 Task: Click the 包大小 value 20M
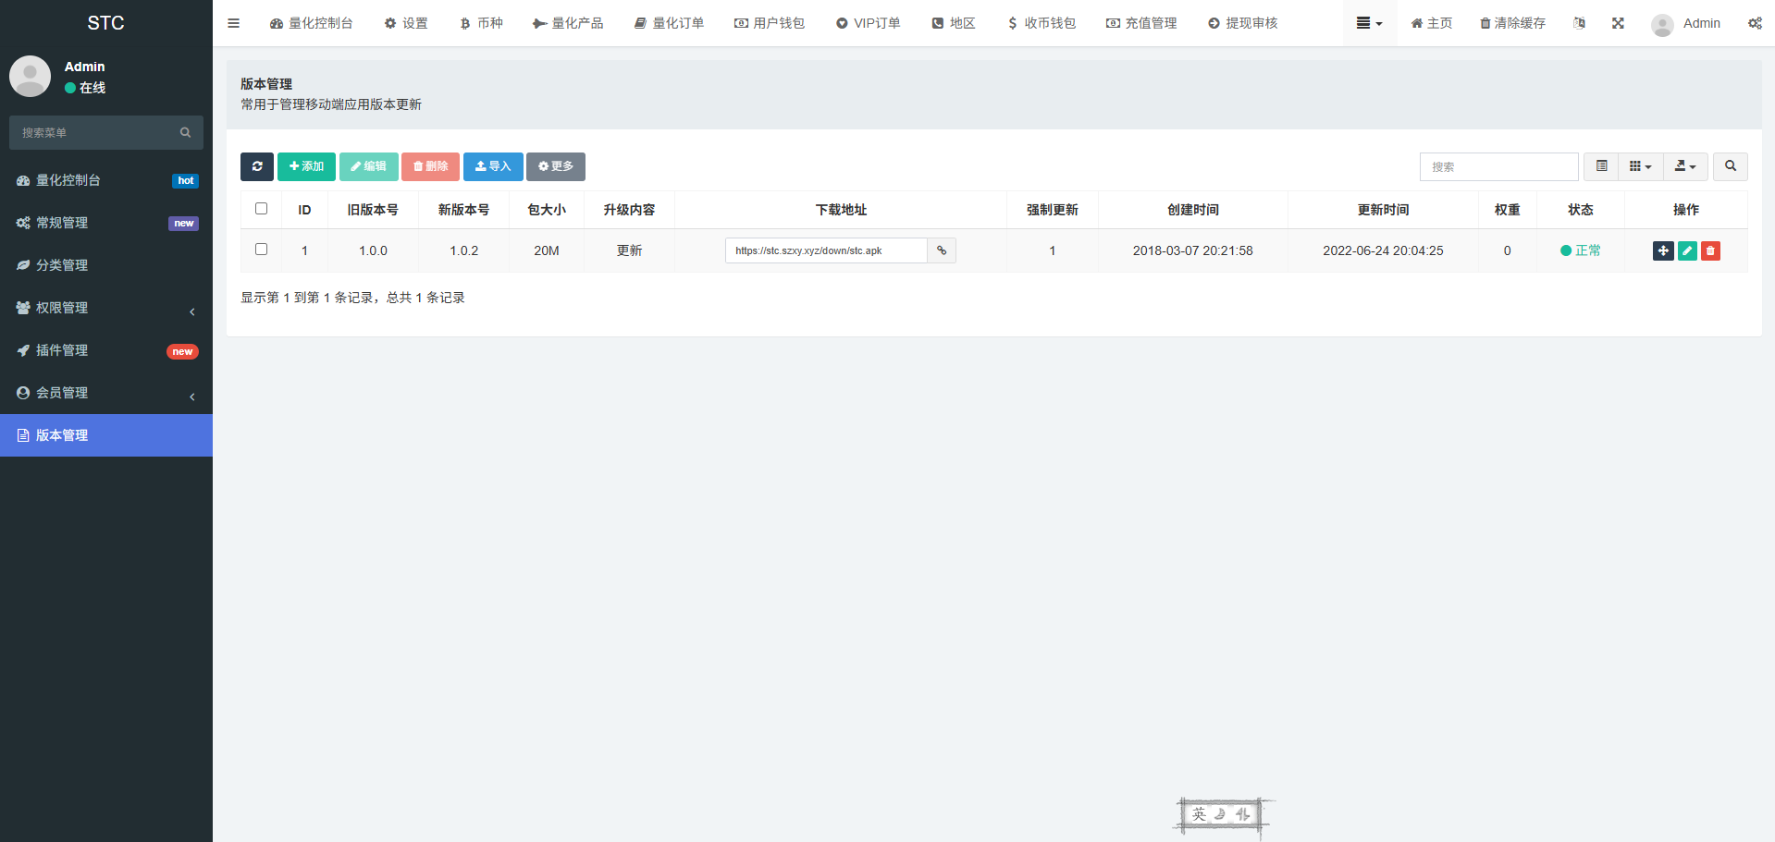[547, 250]
